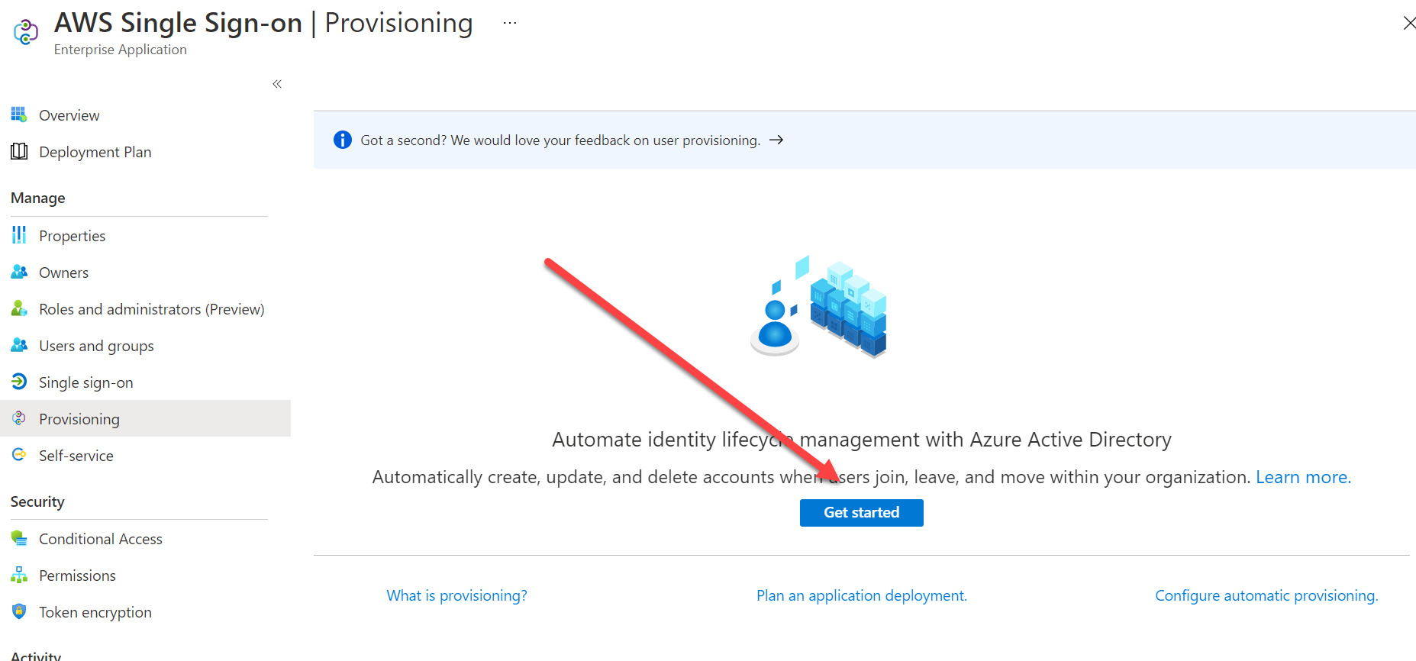
Task: Open the feedback banner arrow
Action: point(776,140)
